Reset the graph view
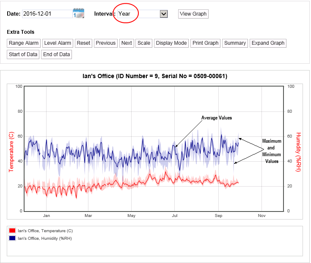The image size is (311, 263). click(x=83, y=43)
